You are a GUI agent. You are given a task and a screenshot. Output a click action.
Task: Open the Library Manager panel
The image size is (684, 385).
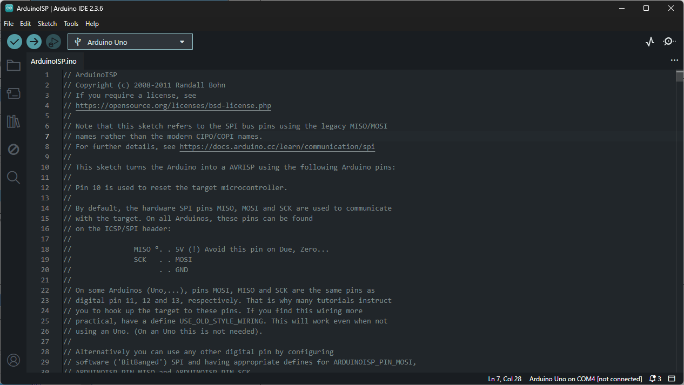(13, 121)
